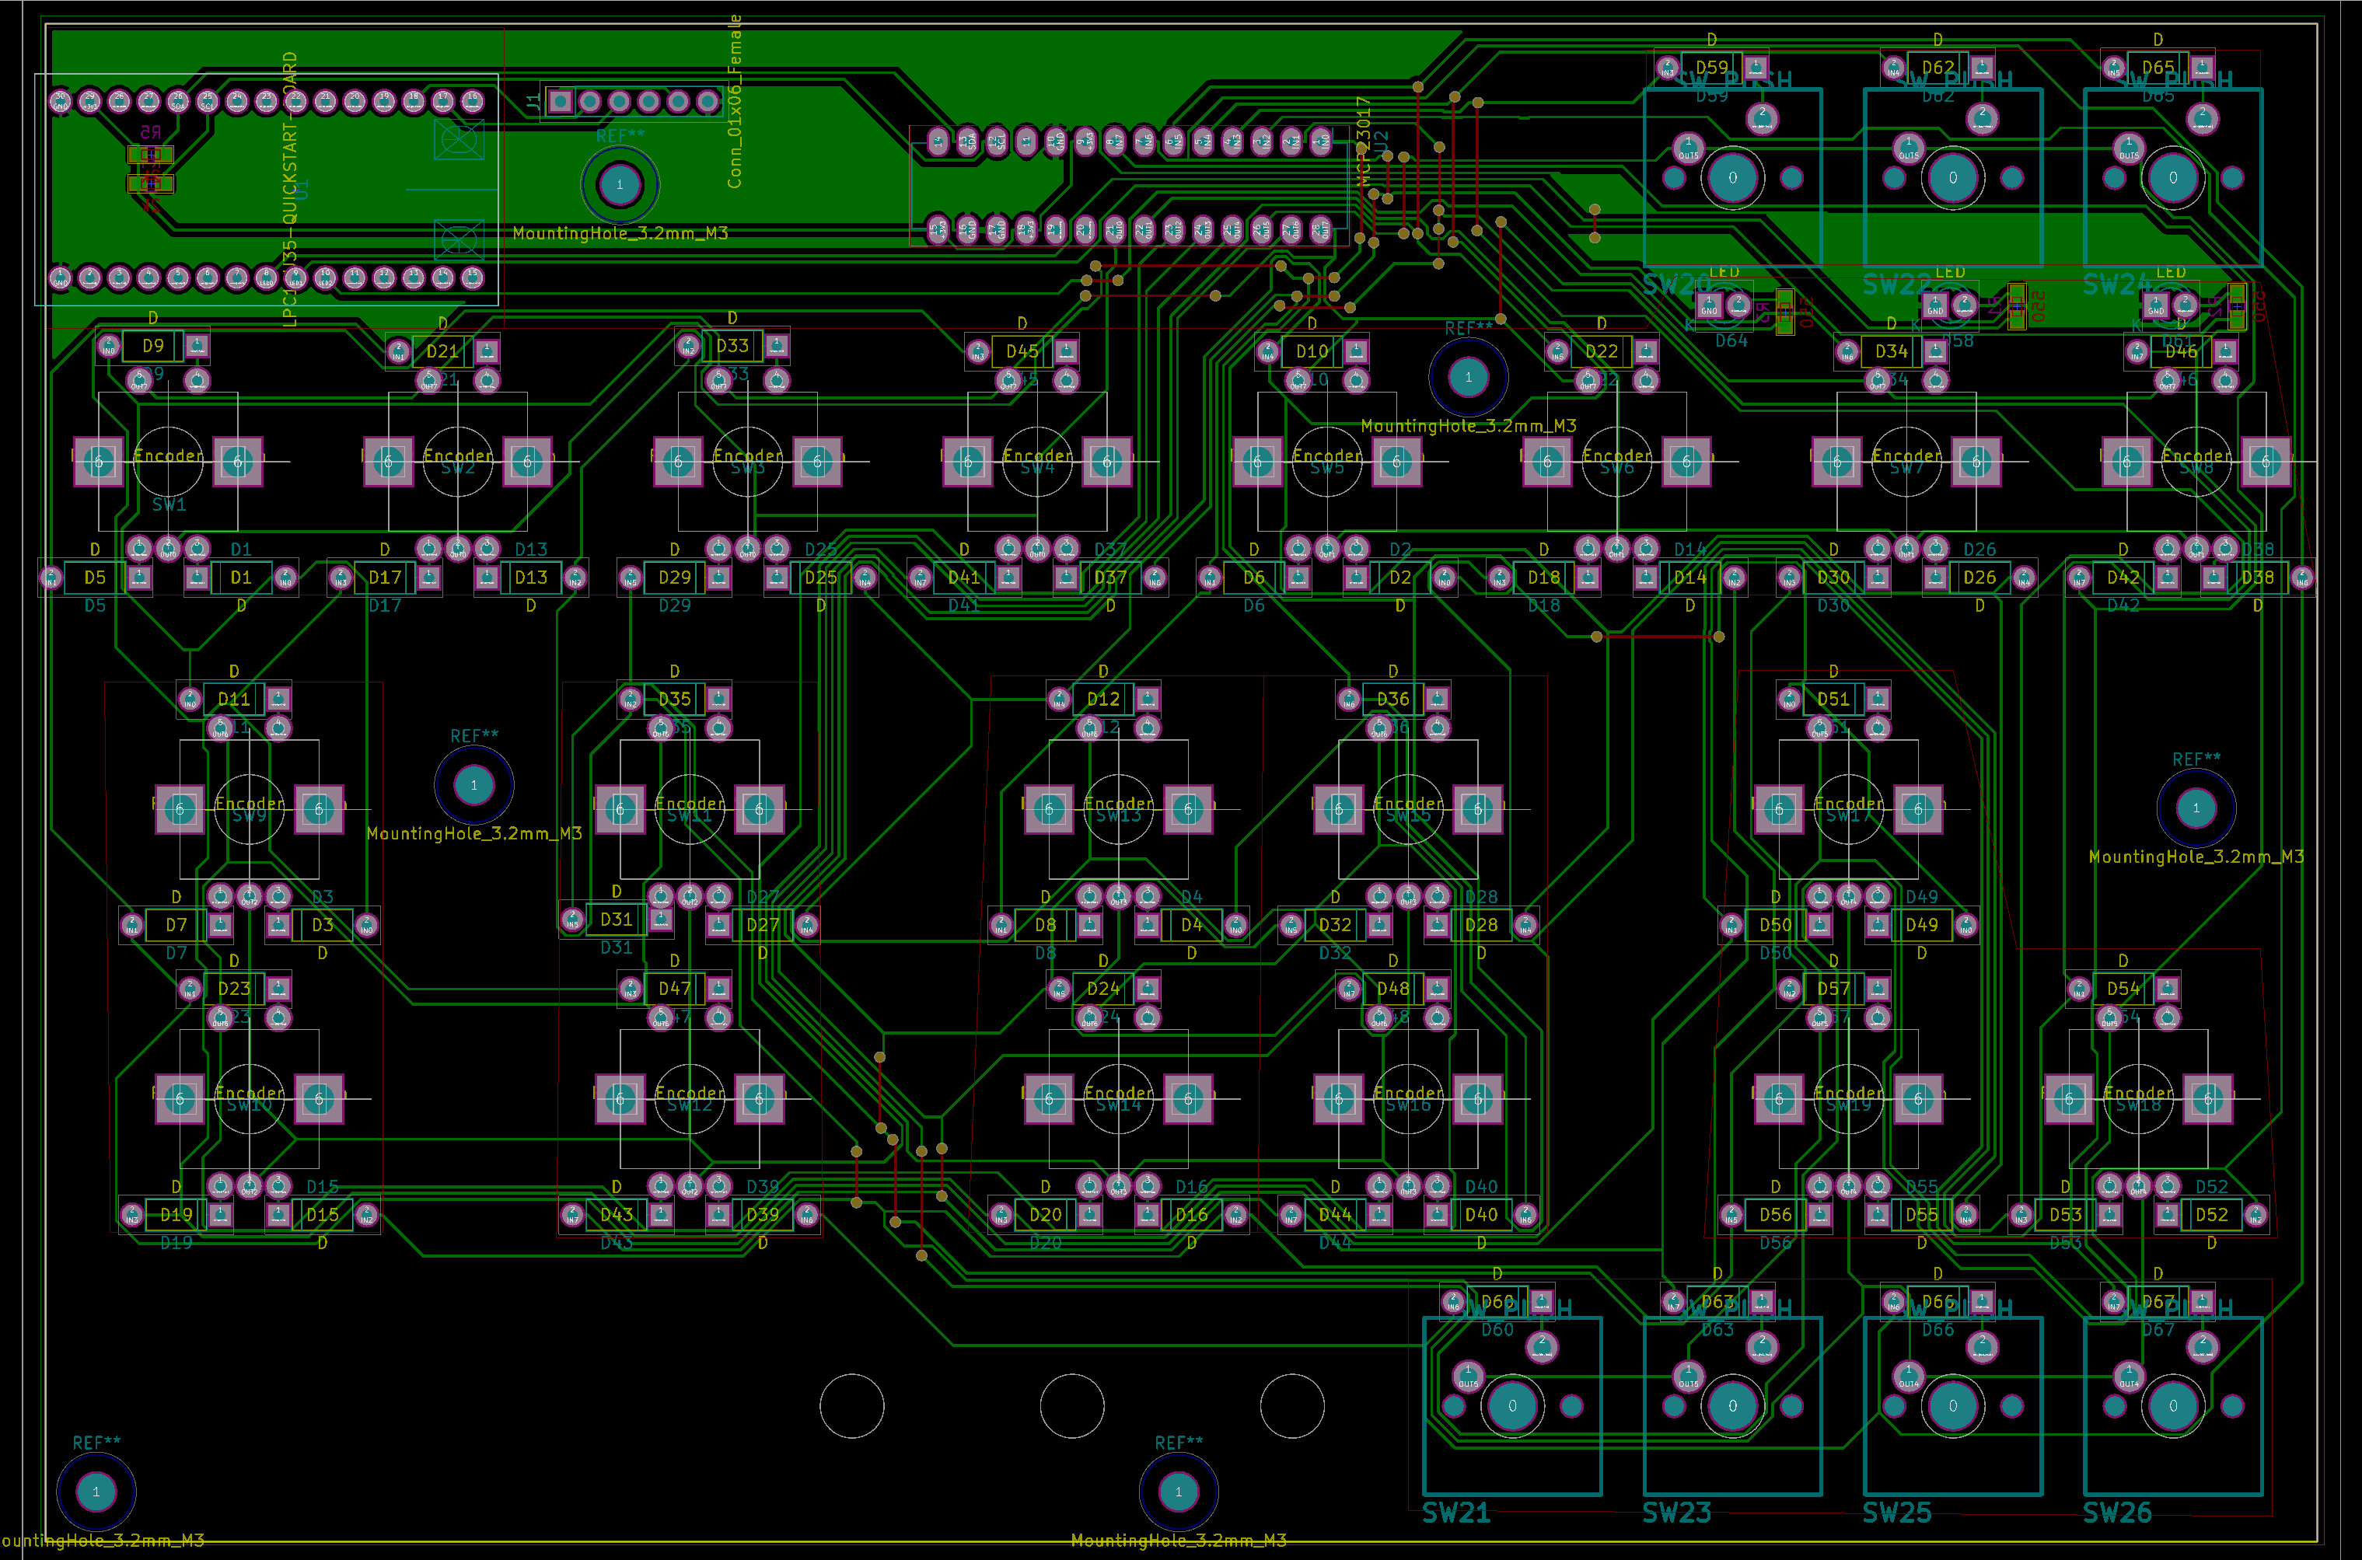Click the mounting hole in the bottom-left corner

tap(96, 1492)
